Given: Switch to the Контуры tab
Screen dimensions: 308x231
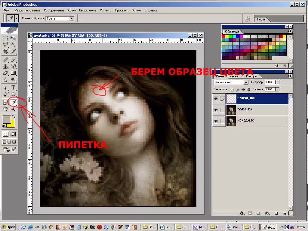Looking at the screenshot, I should [x=251, y=76].
